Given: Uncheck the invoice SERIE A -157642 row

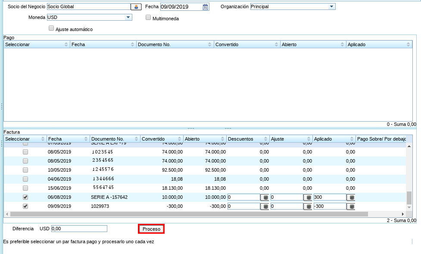Looking at the screenshot, I should (x=25, y=197).
